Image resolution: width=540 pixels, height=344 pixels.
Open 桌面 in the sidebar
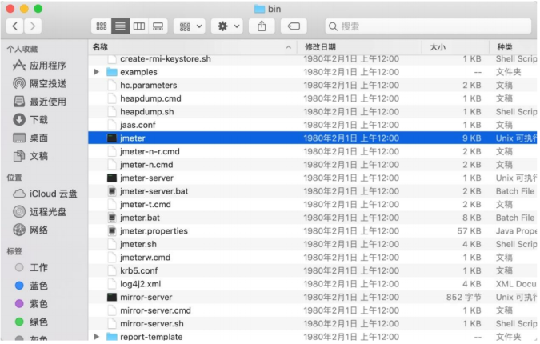pos(30,138)
